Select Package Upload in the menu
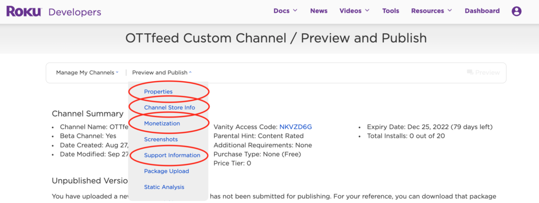The height and width of the screenshot is (203, 539). pyautogui.click(x=166, y=171)
